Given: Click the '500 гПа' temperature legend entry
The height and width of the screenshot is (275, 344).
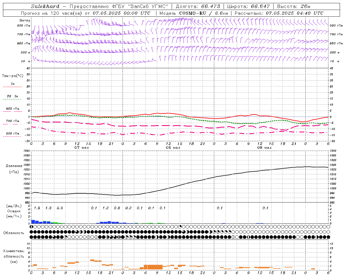Looking at the screenshot, I should 13,133.
